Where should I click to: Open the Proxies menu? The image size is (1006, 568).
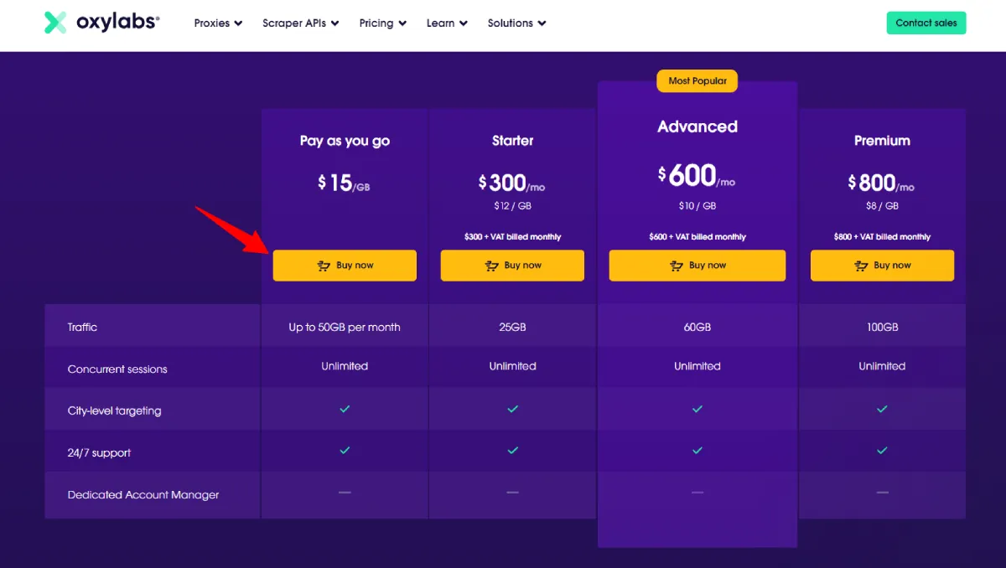tap(218, 23)
